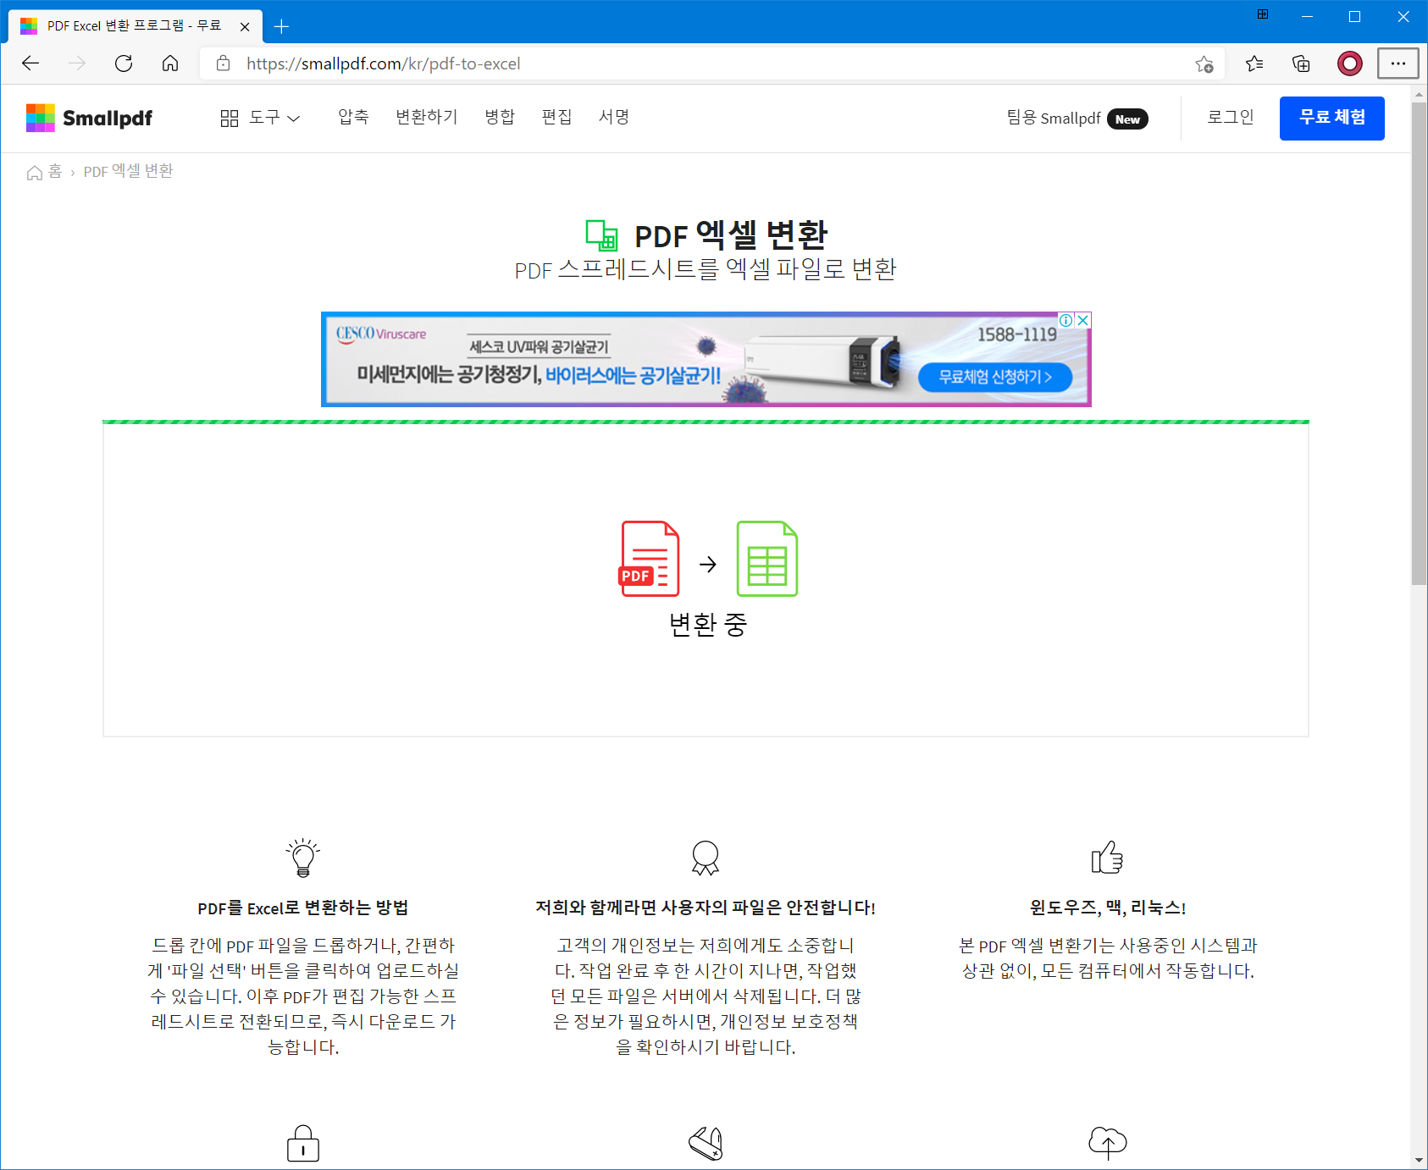Click the 변환 중 status text
This screenshot has height=1170, width=1428.
click(708, 626)
